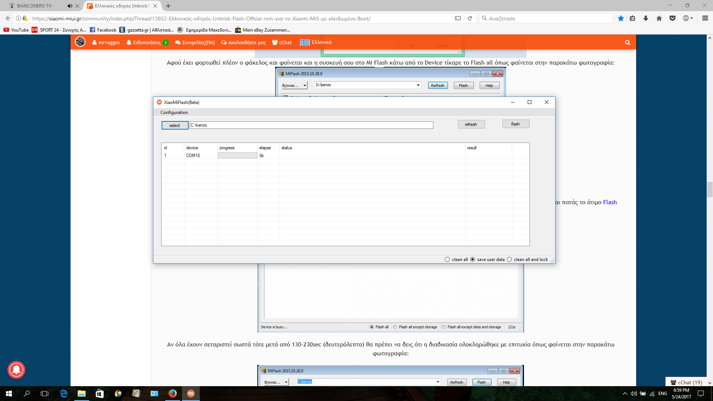Choose clean all and lock option
This screenshot has height=401, width=713.
509,260
